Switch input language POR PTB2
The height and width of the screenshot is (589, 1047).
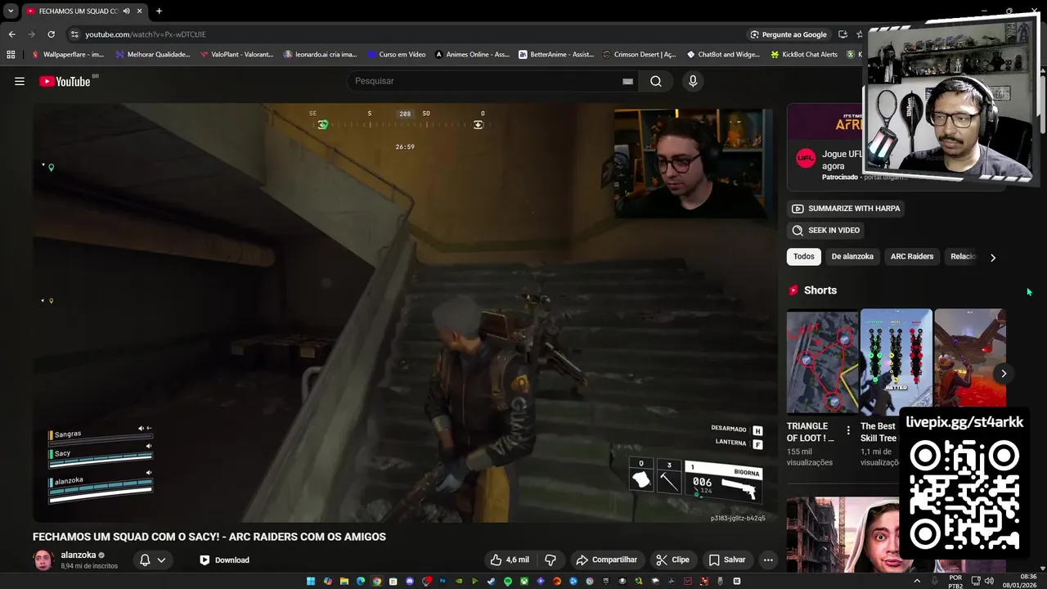click(x=955, y=581)
